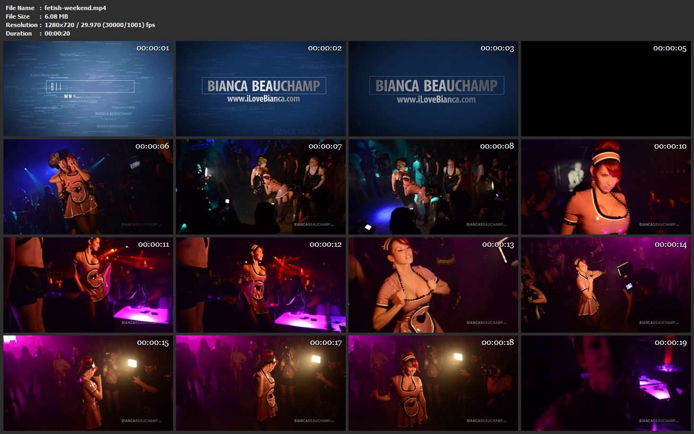Click the thumbnail timestamped 00:00:08
The height and width of the screenshot is (434, 694).
point(433,187)
